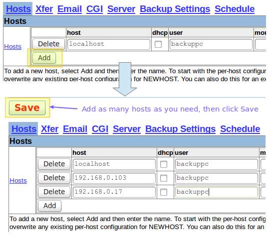Click Delete for localhost in top table
This screenshot has width=273, height=236.
tap(48, 44)
